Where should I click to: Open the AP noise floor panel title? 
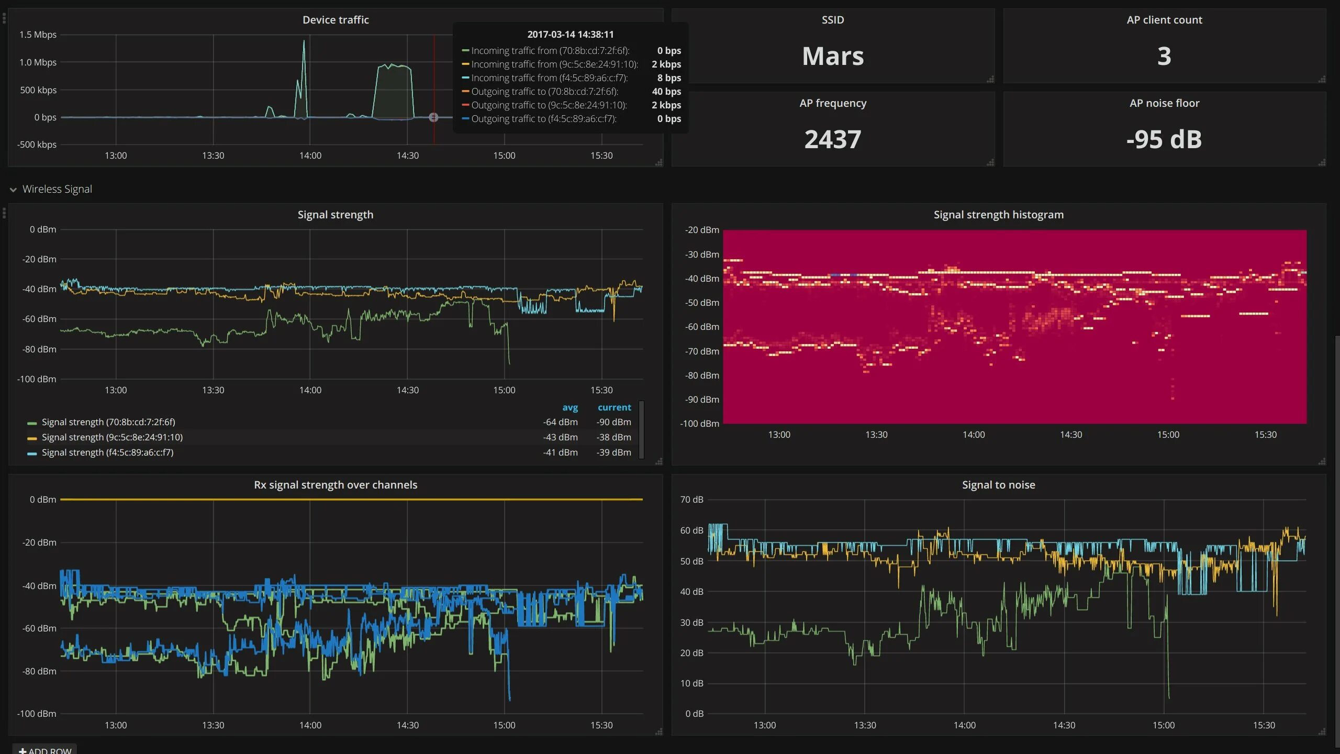pyautogui.click(x=1164, y=103)
